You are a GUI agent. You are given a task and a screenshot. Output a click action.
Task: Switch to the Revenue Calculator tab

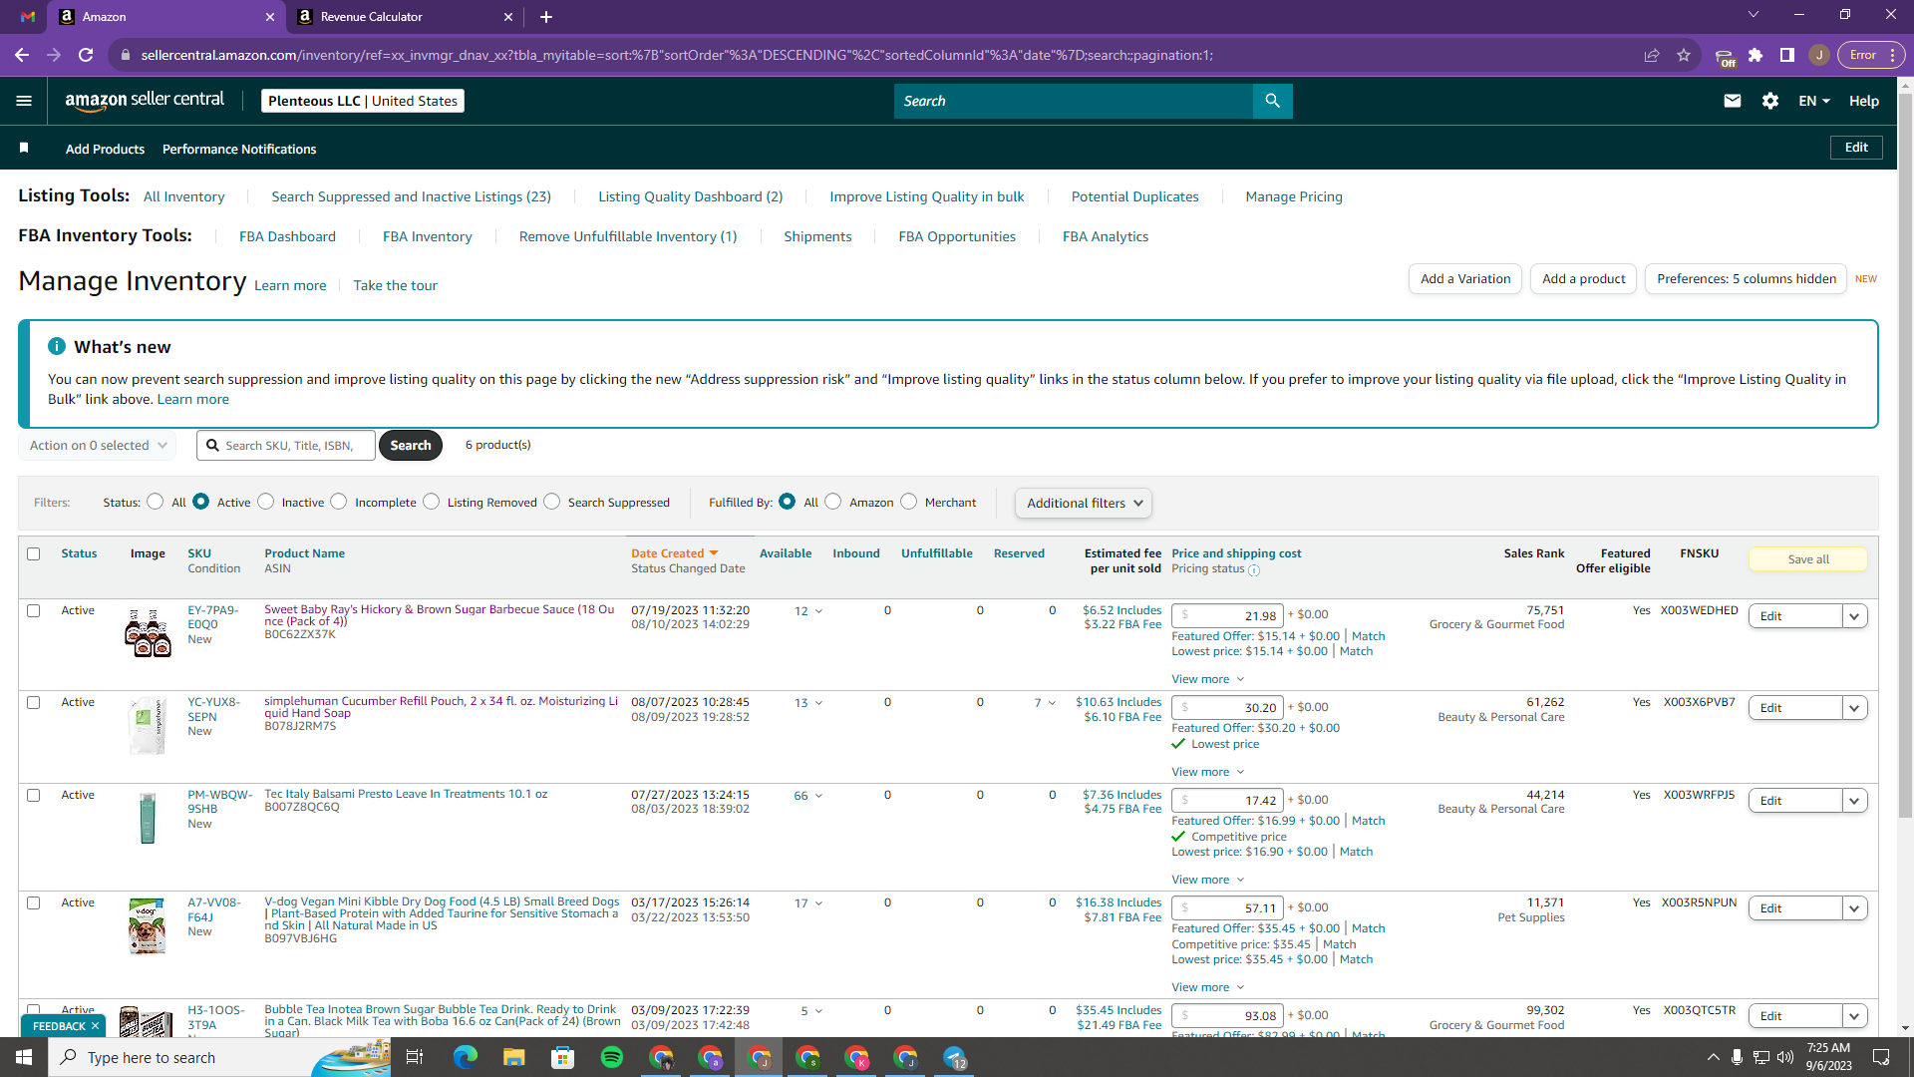tap(403, 17)
